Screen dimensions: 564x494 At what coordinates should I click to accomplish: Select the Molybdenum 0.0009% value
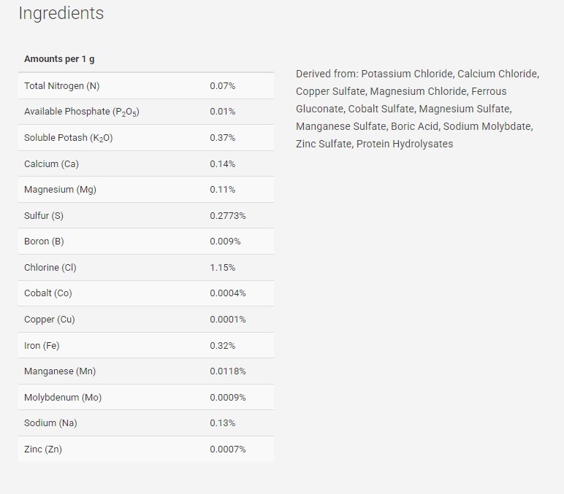pyautogui.click(x=227, y=398)
